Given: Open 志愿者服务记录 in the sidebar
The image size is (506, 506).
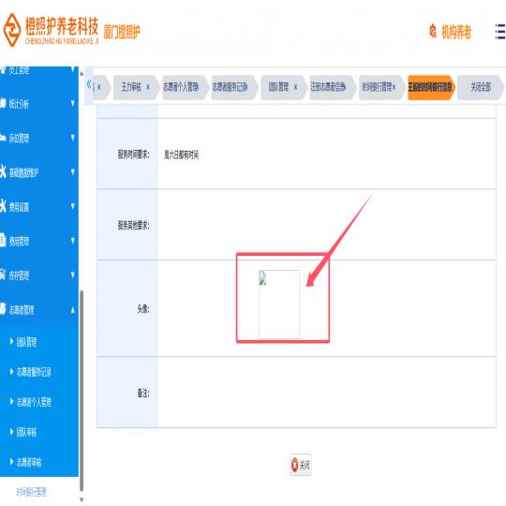Looking at the screenshot, I should (x=34, y=372).
